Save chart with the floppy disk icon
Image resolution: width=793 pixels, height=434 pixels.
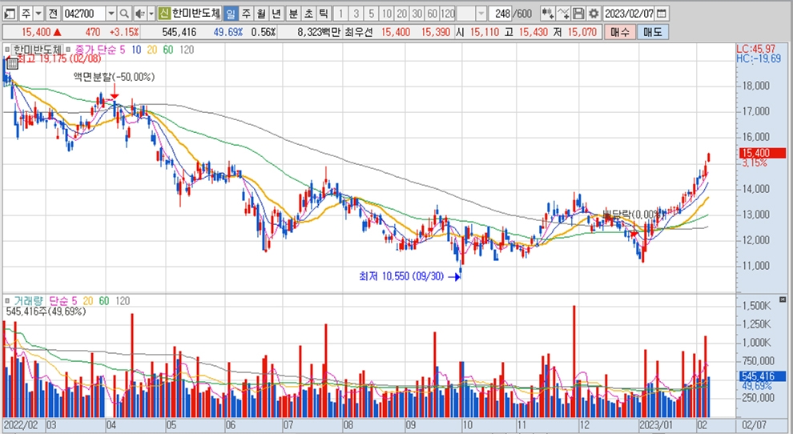[578, 14]
